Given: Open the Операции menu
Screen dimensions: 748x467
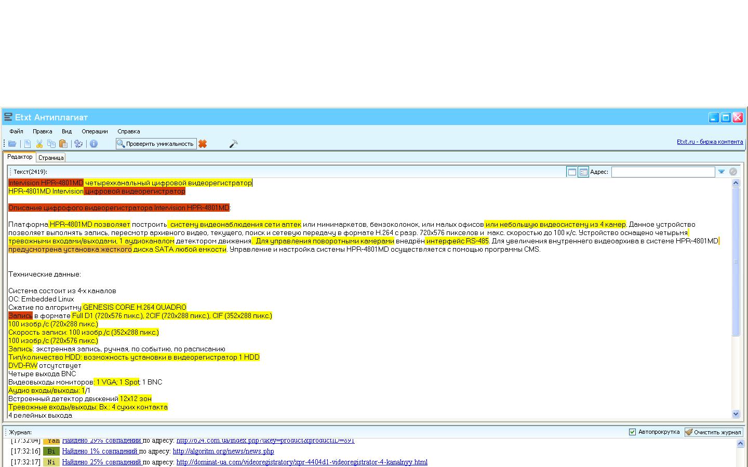Looking at the screenshot, I should point(95,131).
